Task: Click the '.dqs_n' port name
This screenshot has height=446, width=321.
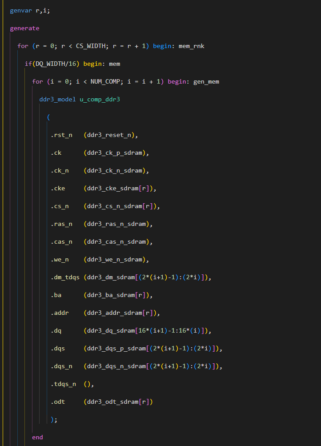Action: point(61,366)
